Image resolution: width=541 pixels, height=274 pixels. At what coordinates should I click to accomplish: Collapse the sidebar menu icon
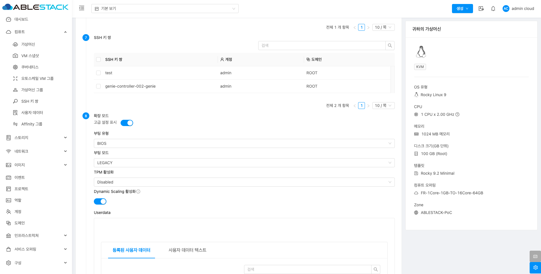tap(82, 8)
